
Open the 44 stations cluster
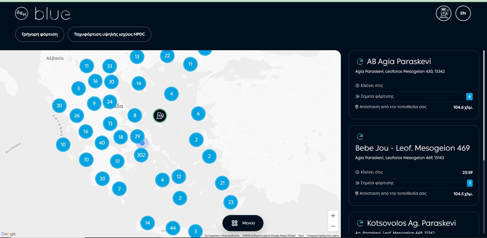(x=173, y=228)
